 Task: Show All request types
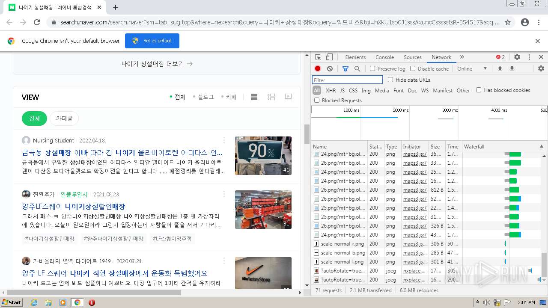click(317, 90)
